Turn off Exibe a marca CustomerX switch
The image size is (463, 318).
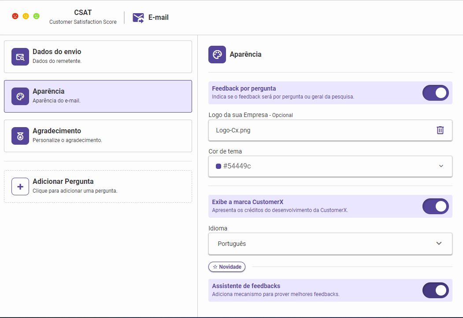435,206
